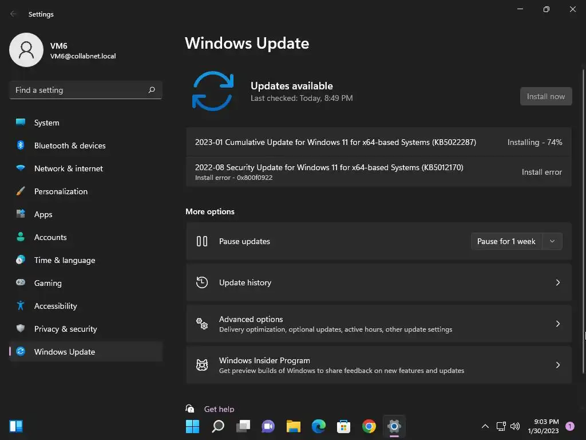
Task: Click the Privacy shield icon
Action: coord(21,328)
